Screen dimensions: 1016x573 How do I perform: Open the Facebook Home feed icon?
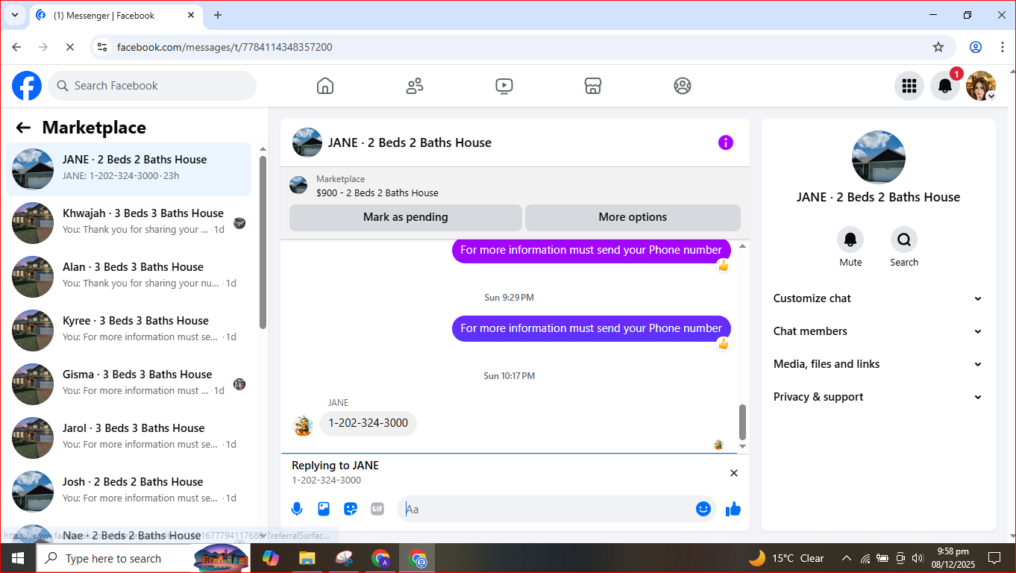(325, 86)
